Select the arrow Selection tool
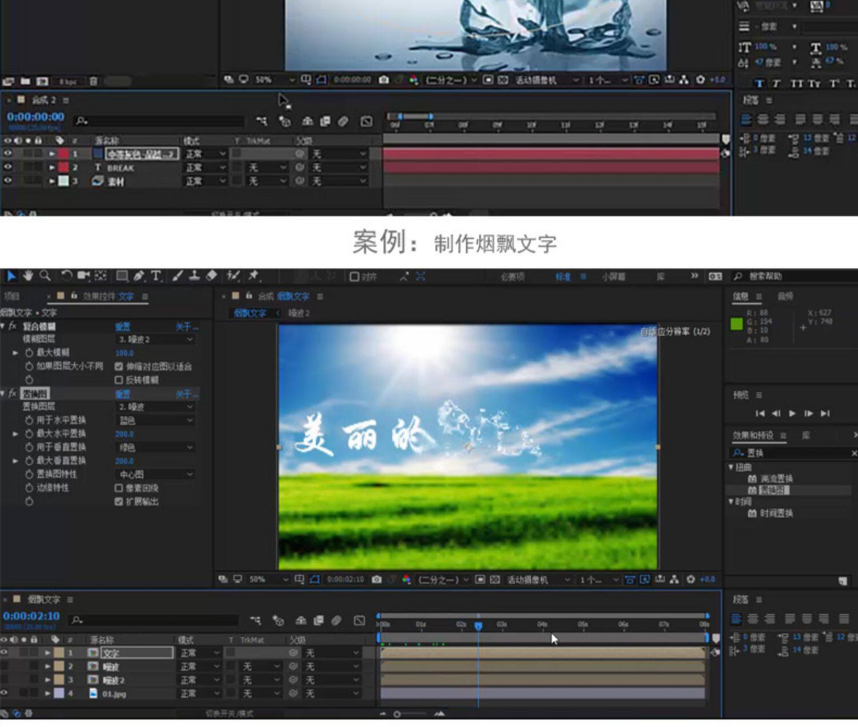The height and width of the screenshot is (727, 858). coord(11,276)
